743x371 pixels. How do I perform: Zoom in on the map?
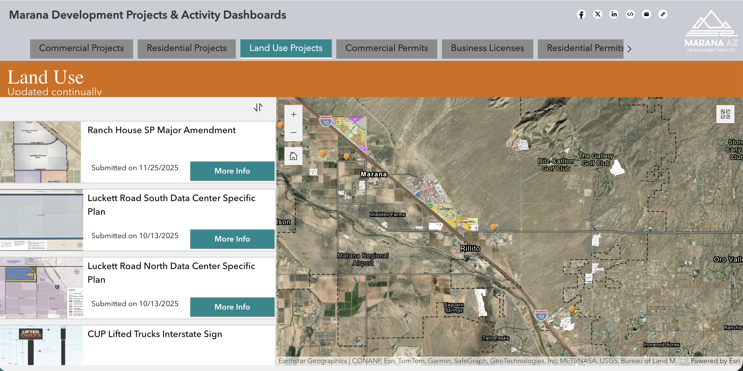point(293,114)
